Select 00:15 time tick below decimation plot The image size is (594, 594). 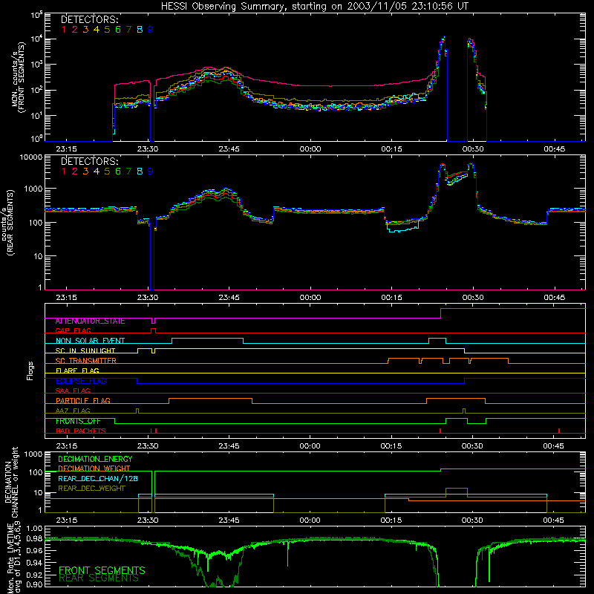click(391, 520)
